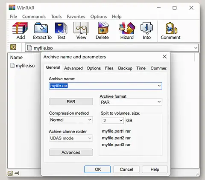Click the Test archive icon
The image size is (205, 180).
point(61,29)
